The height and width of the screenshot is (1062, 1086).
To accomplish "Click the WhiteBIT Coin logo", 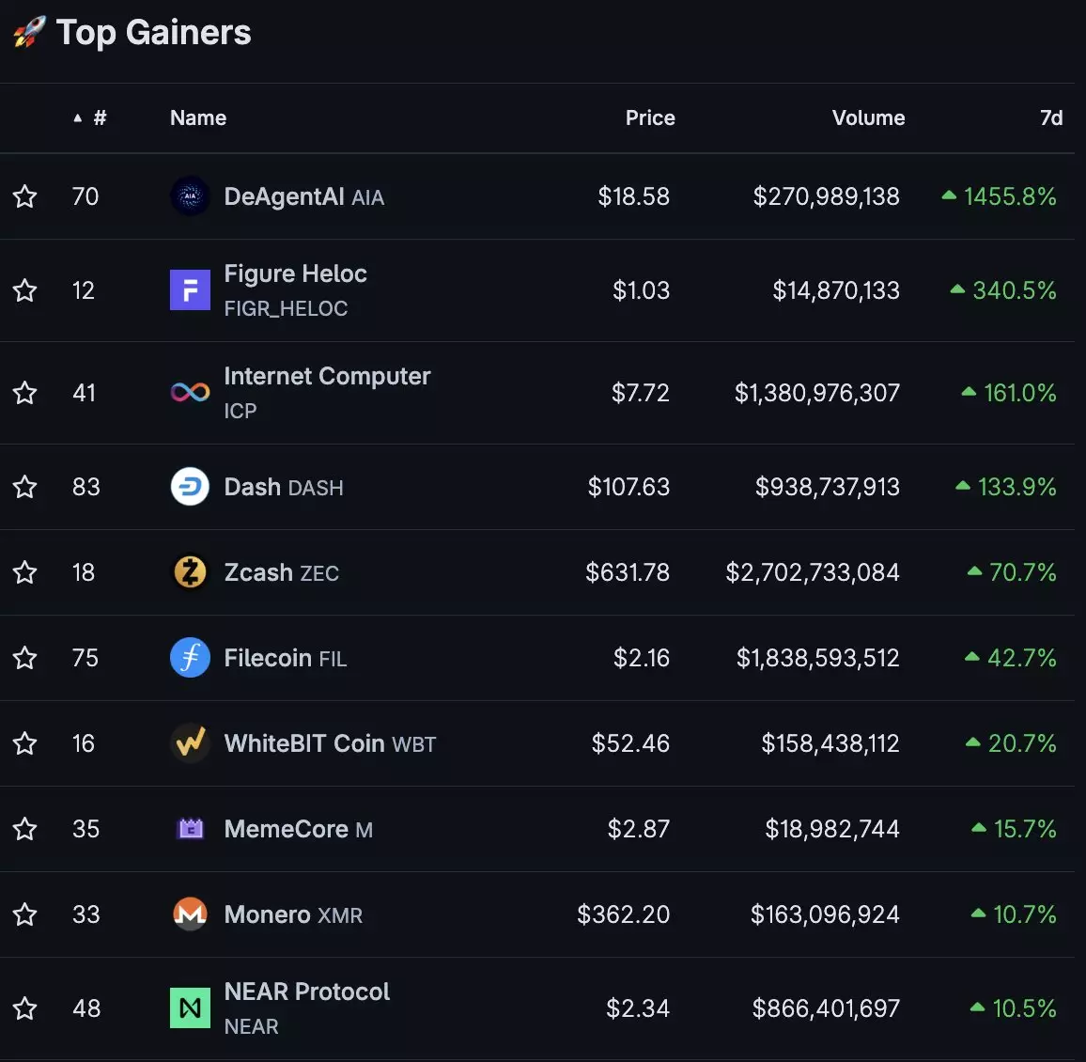I will [x=190, y=743].
